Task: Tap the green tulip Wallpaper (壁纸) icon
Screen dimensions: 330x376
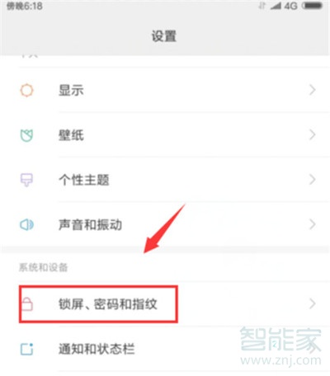Action: coord(26,135)
